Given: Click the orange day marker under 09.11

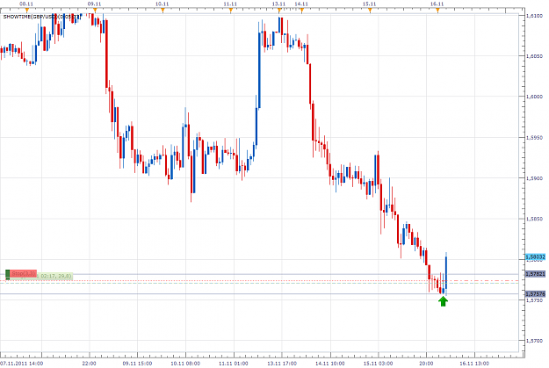Looking at the screenshot, I should (95, 11).
